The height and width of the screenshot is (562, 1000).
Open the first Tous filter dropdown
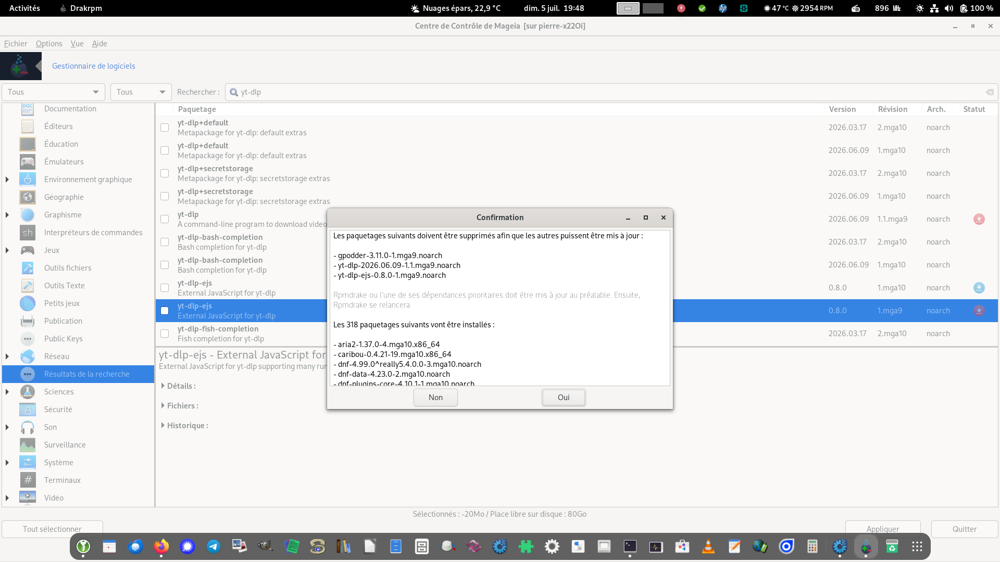pyautogui.click(x=53, y=92)
